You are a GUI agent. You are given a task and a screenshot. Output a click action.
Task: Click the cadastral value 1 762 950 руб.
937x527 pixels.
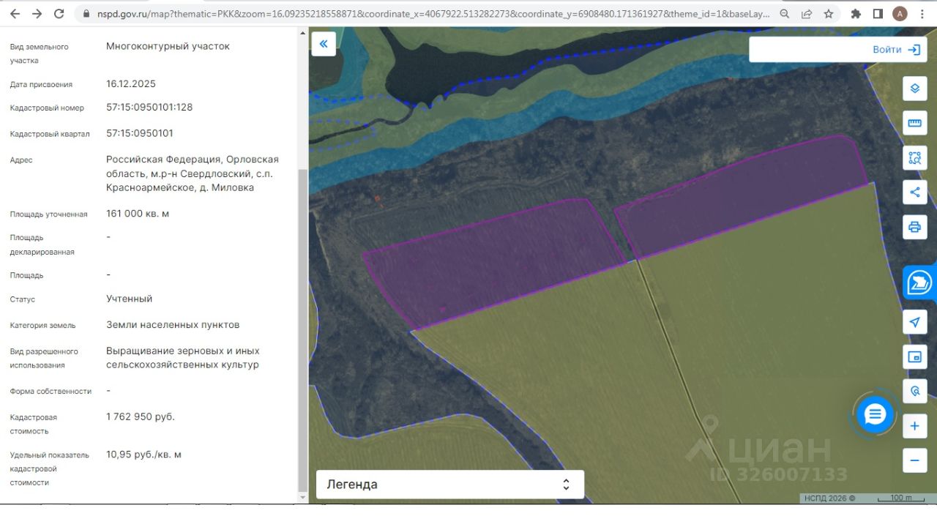click(141, 416)
